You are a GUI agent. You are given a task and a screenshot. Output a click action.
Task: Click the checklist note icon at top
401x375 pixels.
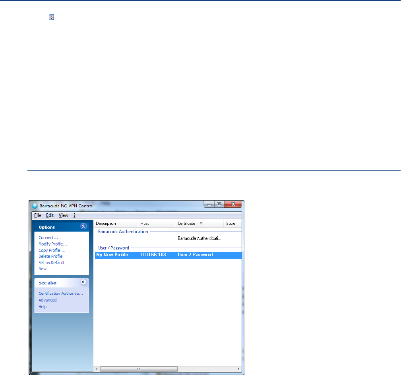[x=51, y=17]
